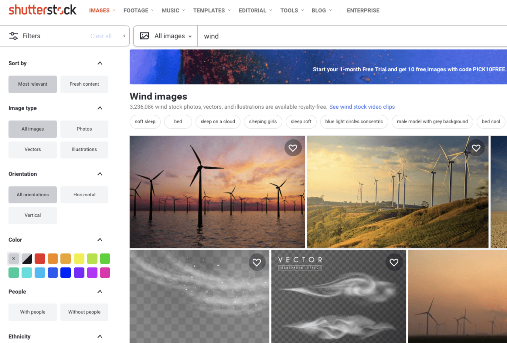Click Clear all to reset filters
This screenshot has width=507, height=343.
(x=101, y=36)
